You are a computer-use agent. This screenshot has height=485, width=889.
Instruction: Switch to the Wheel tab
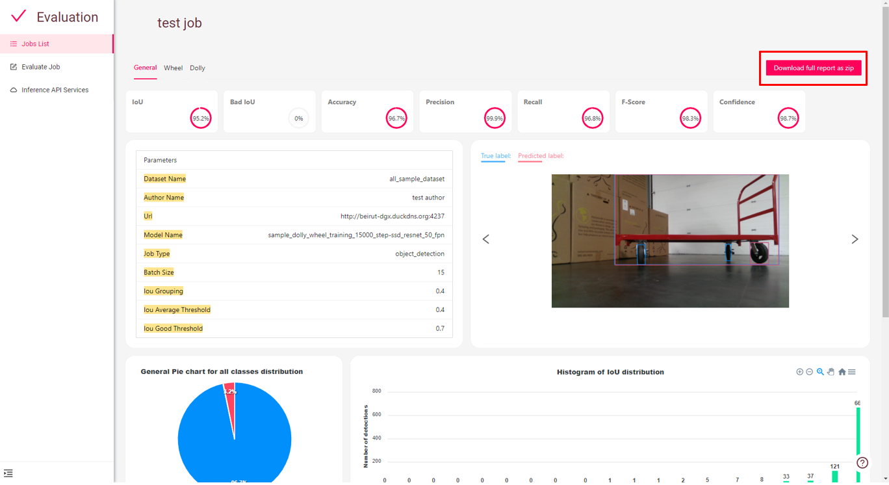pos(173,68)
